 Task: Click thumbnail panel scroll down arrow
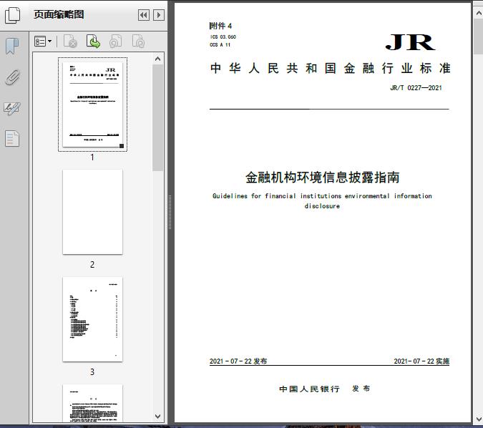click(x=157, y=417)
